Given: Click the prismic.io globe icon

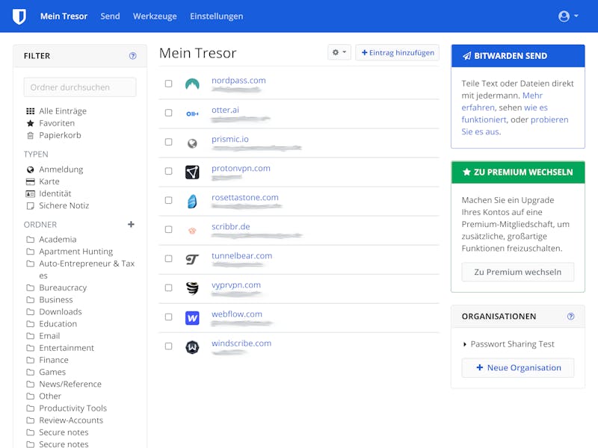Looking at the screenshot, I should click(192, 143).
